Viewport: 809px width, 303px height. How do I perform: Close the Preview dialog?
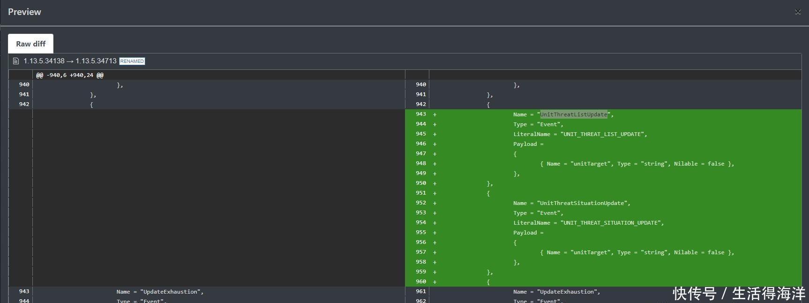798,12
